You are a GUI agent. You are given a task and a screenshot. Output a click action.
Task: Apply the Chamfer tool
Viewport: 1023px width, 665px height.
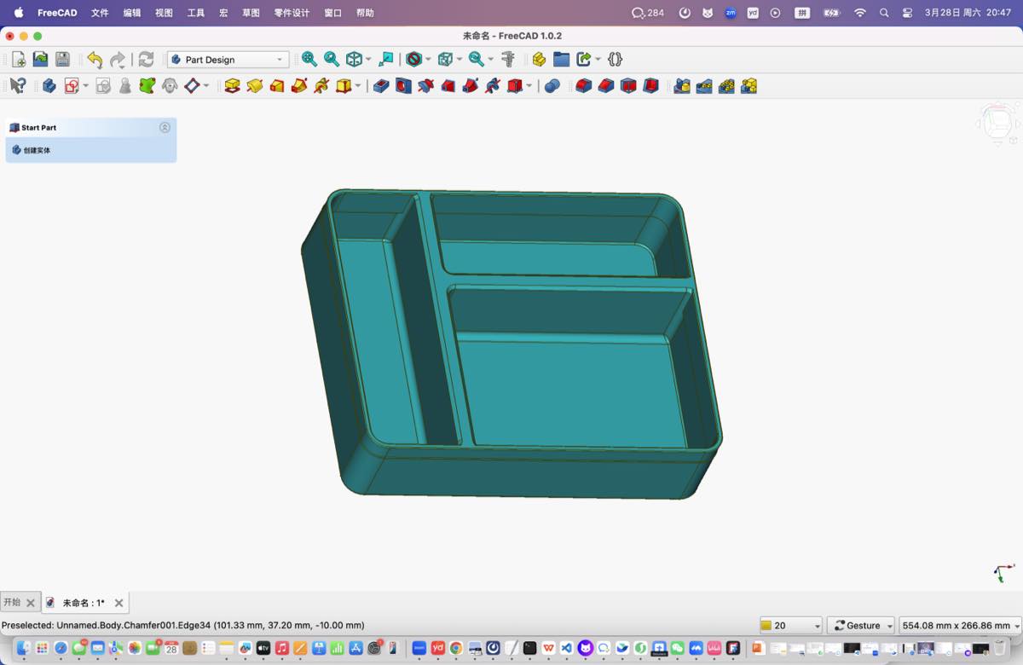point(606,86)
